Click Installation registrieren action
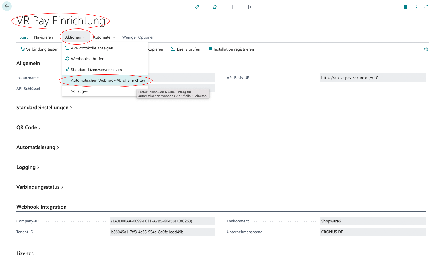Screen dimensions: 429x265 [x=231, y=49]
